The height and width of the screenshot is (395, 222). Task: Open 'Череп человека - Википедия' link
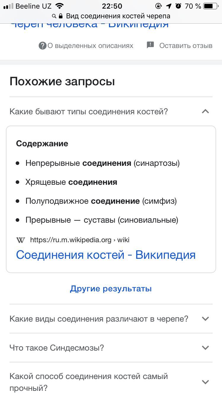pos(89,25)
